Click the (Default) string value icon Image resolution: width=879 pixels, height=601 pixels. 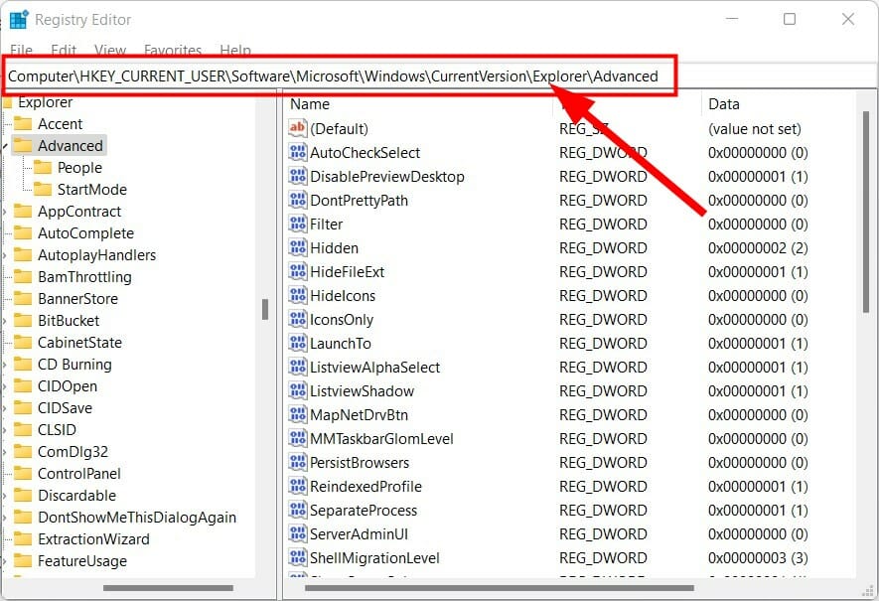[298, 128]
